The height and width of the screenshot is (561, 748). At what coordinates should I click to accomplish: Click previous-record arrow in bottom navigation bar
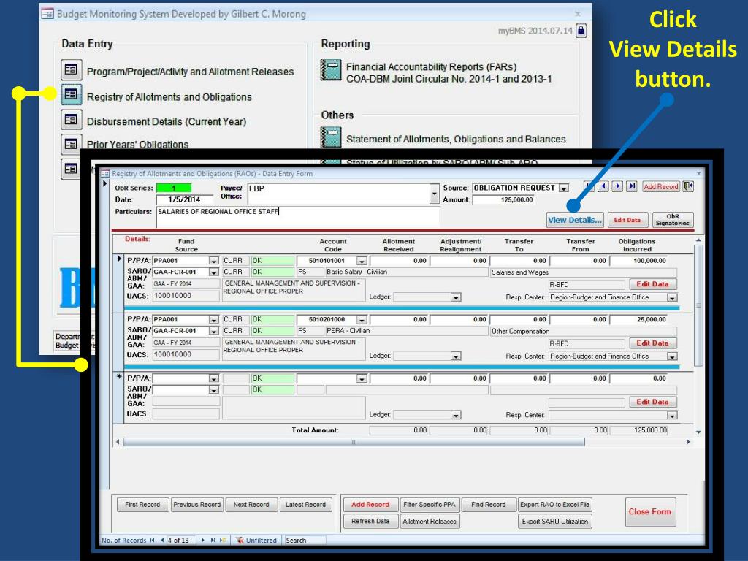[x=162, y=540]
